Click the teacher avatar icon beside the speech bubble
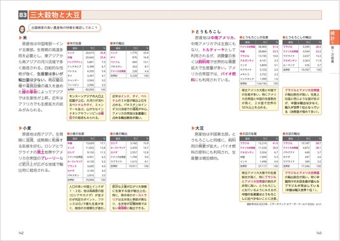Screen dimensions: 340x241 [x=22, y=29]
